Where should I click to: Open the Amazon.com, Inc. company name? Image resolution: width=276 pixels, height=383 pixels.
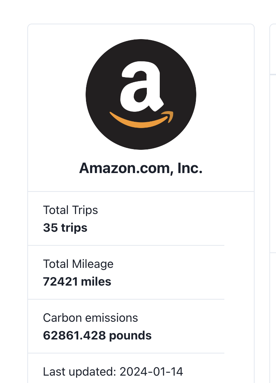tap(141, 168)
